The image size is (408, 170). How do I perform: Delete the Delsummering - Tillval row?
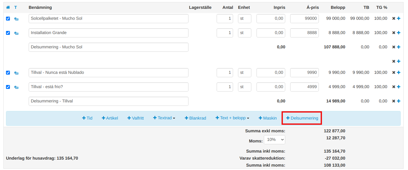394,101
